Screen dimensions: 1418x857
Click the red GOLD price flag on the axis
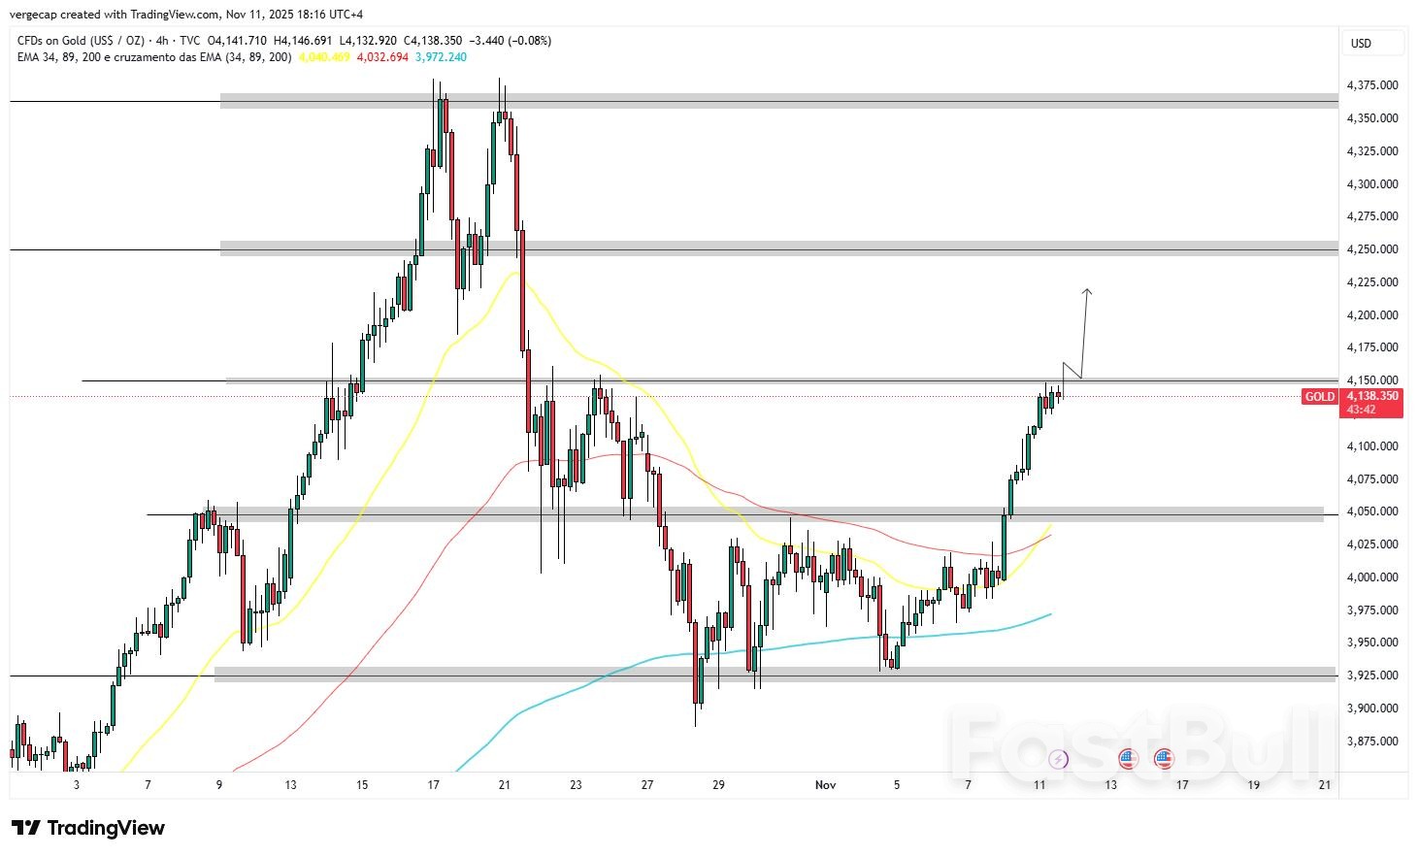pos(1320,397)
